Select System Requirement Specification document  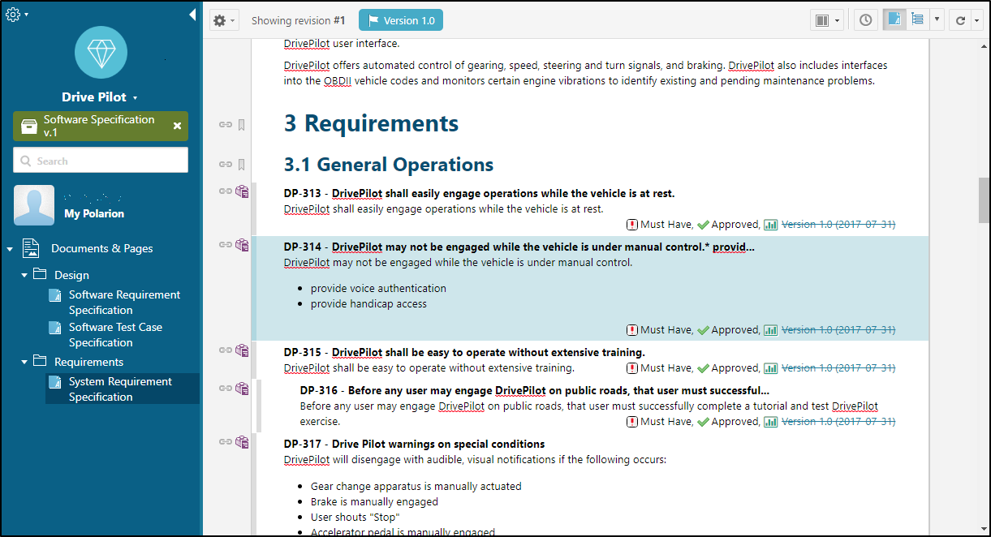pos(120,389)
